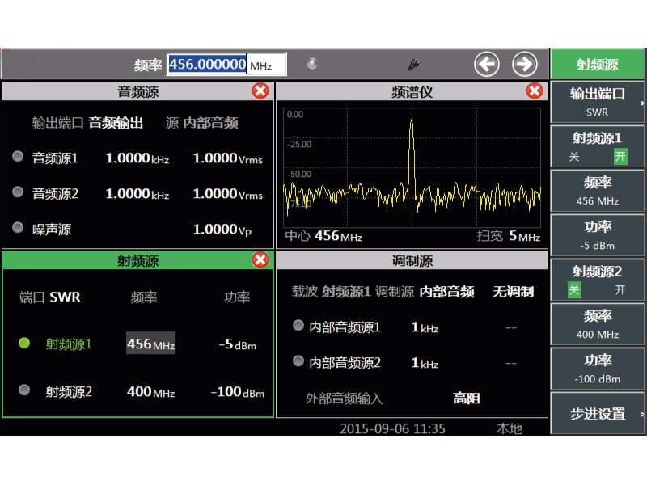
Task: Open the MHz unit box beside frequency input
Action: pos(266,65)
